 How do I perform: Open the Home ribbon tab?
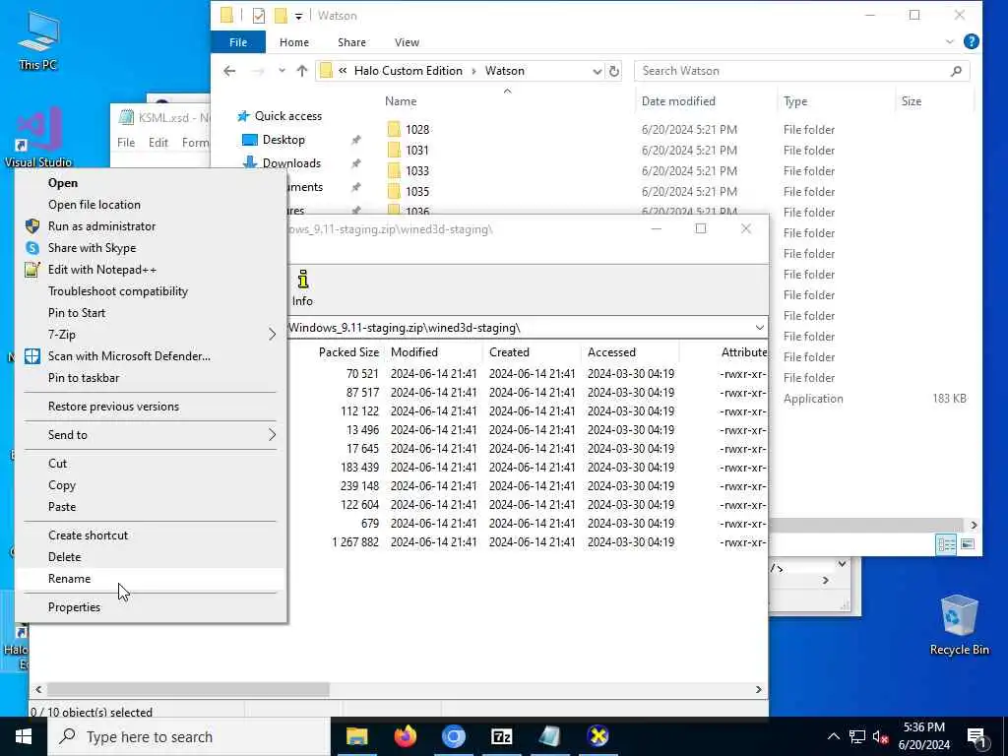pyautogui.click(x=294, y=41)
